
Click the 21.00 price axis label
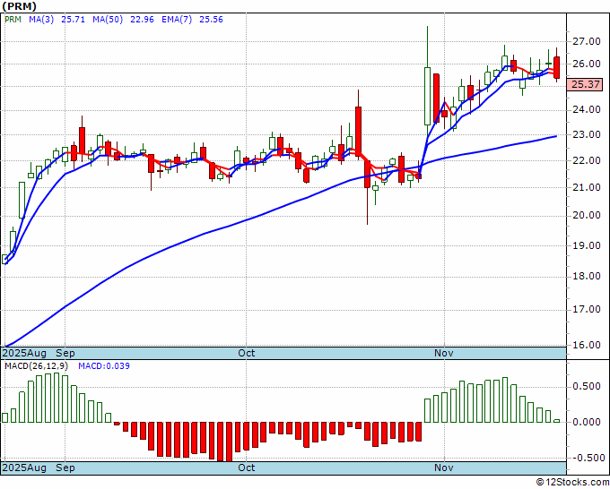click(586, 187)
